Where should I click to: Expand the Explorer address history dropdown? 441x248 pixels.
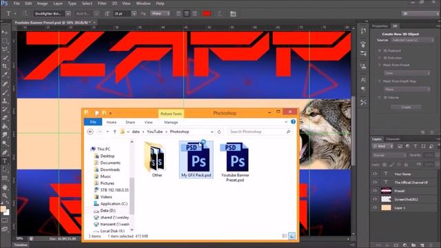pos(212,132)
